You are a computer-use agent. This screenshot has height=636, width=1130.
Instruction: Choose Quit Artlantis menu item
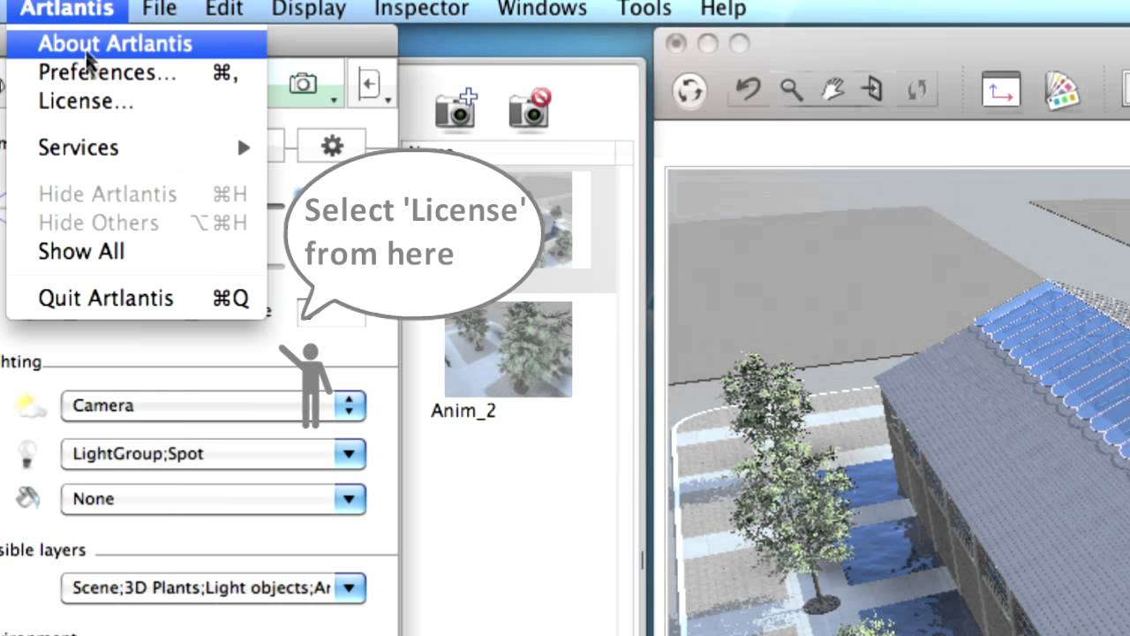tap(137, 298)
